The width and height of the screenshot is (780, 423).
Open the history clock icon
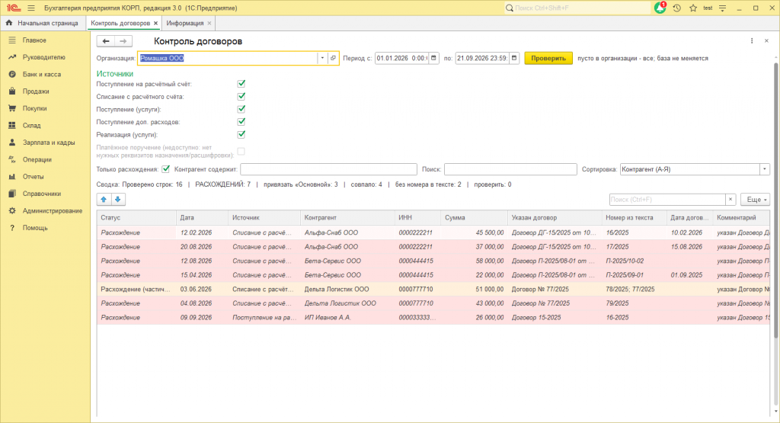coord(676,8)
